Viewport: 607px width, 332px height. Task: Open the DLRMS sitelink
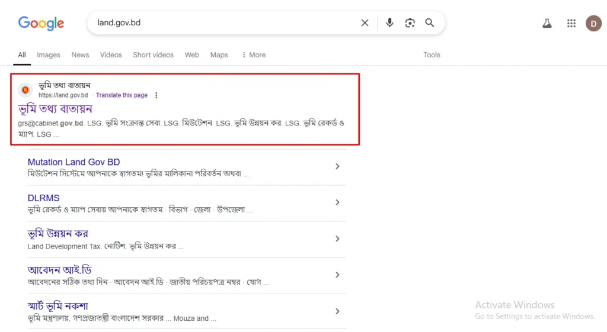click(x=43, y=198)
